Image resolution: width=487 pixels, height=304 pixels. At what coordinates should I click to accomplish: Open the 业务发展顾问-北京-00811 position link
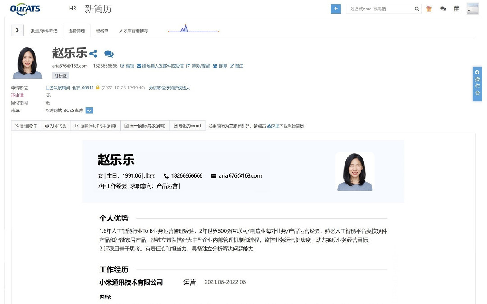tap(69, 88)
